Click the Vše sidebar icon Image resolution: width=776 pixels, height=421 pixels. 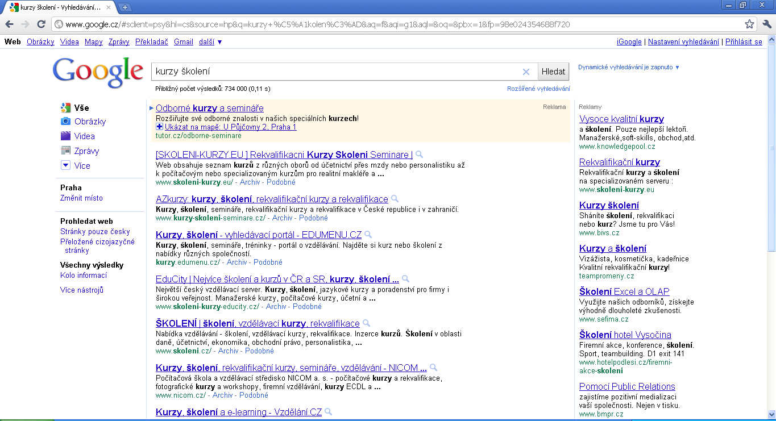coord(65,107)
